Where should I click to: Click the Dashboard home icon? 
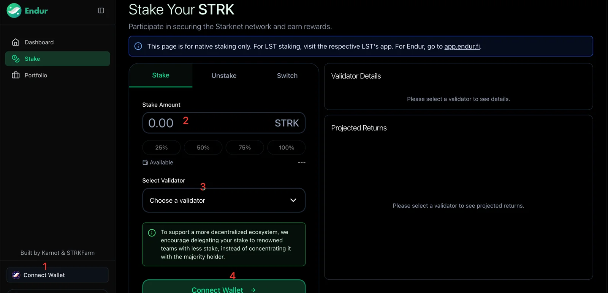[16, 42]
